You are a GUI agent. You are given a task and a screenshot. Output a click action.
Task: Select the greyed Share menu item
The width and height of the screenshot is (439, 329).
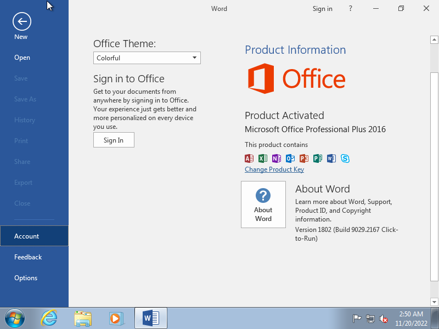34,162
